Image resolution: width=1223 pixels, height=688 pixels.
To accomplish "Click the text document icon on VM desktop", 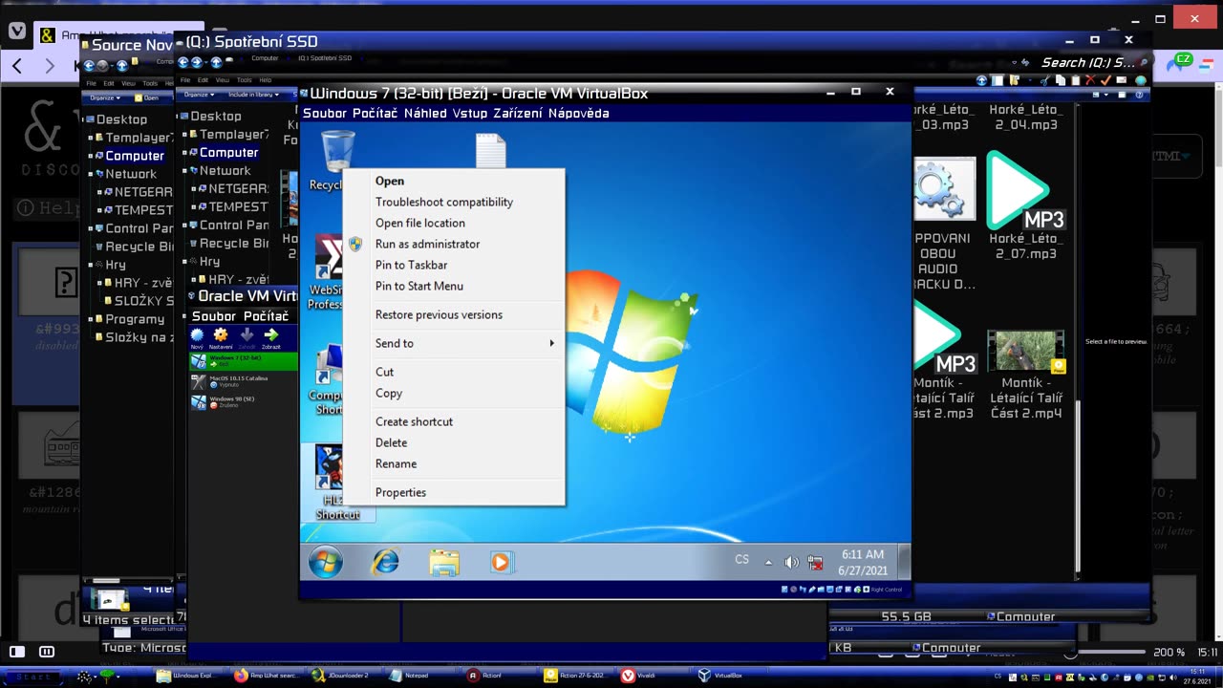I will tap(490, 151).
